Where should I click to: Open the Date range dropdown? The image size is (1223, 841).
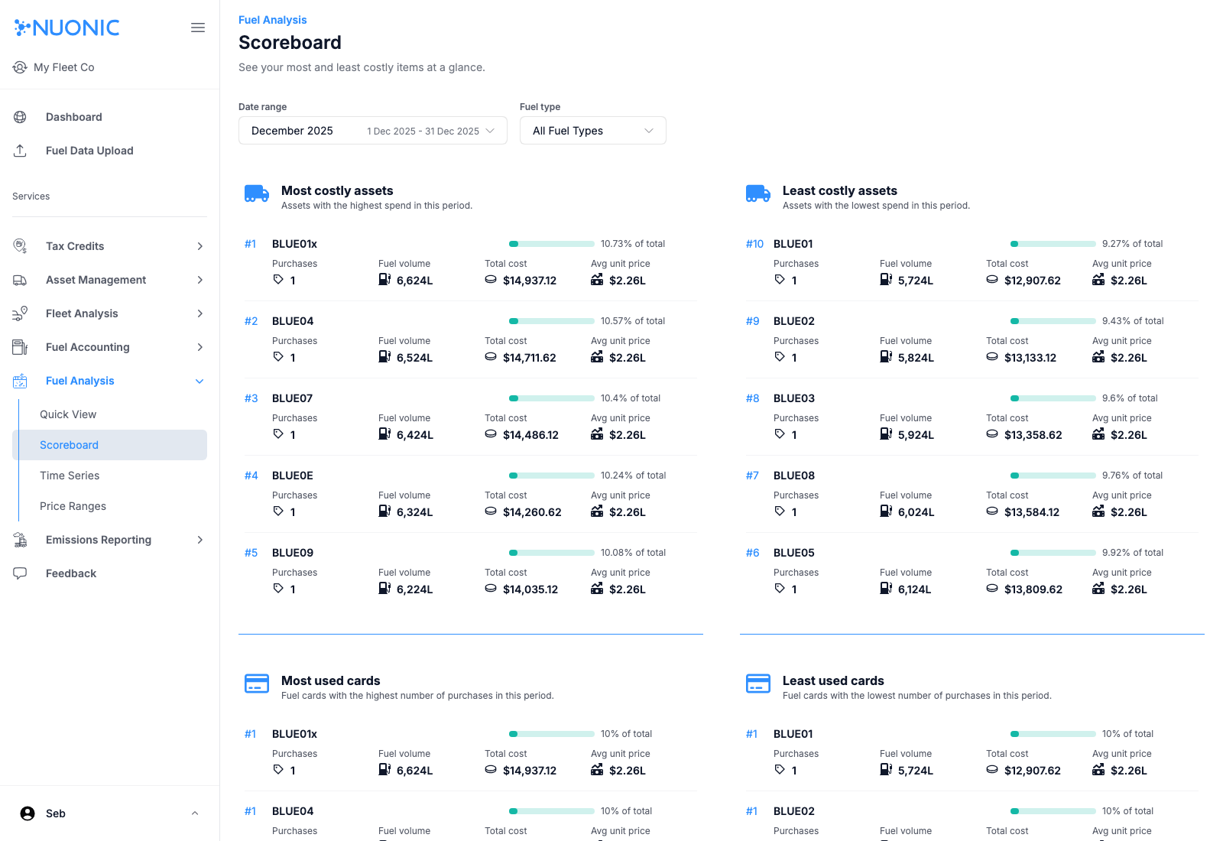pos(372,131)
